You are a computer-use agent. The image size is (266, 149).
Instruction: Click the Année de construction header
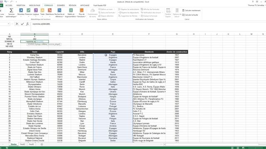177,52
